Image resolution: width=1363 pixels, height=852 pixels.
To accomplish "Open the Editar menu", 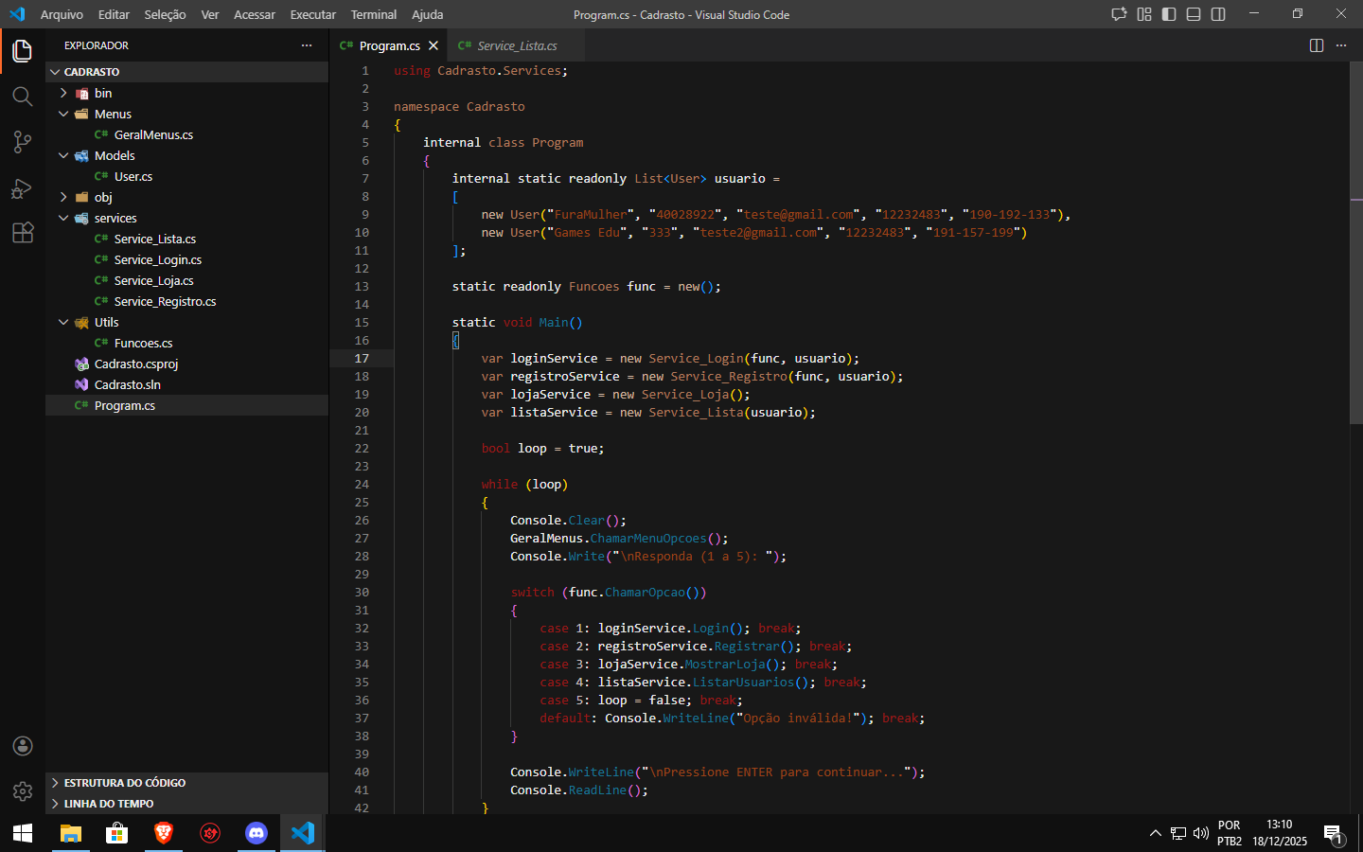I will 114,14.
